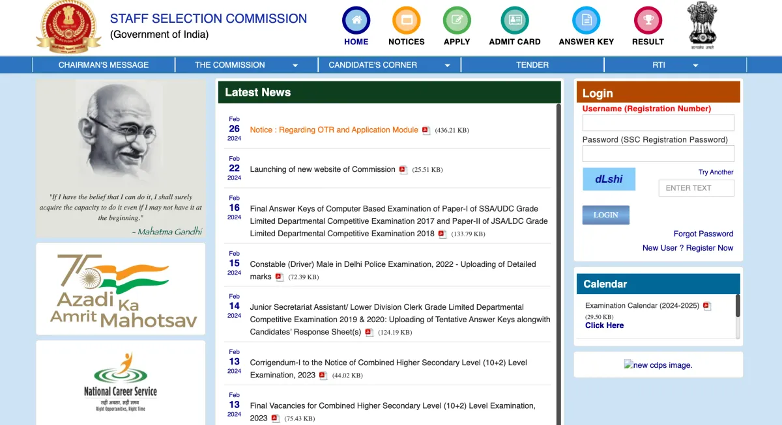Click the Staff Selection Commission logo
This screenshot has width=782, height=425.
pyautogui.click(x=68, y=27)
